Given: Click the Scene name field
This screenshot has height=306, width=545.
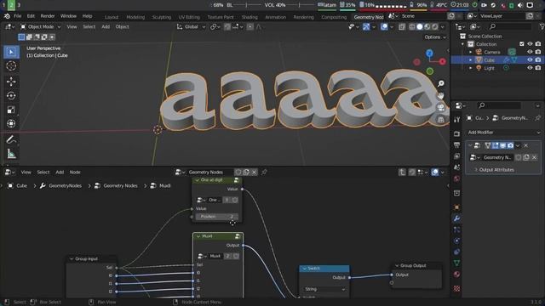Looking at the screenshot, I should click(x=423, y=16).
